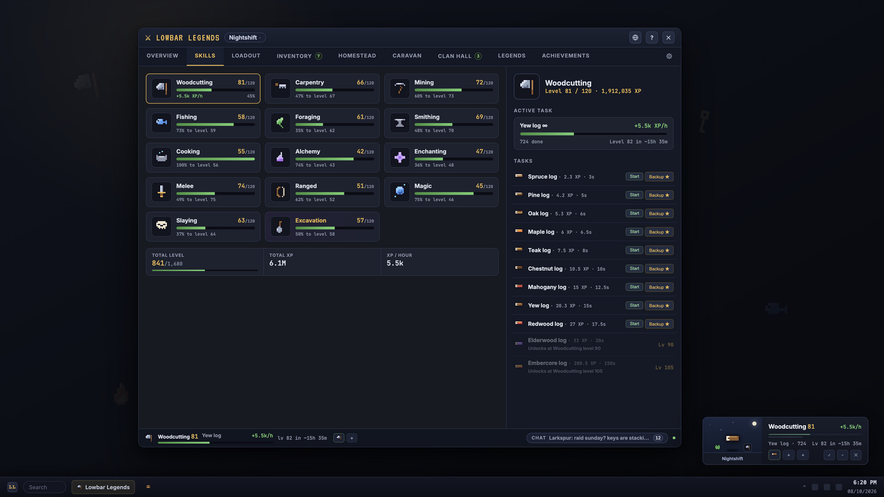Click the LL start icon on the taskbar
This screenshot has height=497, width=884.
12,487
